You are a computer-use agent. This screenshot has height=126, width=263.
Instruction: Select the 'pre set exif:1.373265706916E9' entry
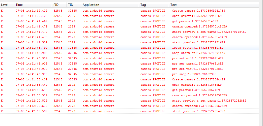130,58
